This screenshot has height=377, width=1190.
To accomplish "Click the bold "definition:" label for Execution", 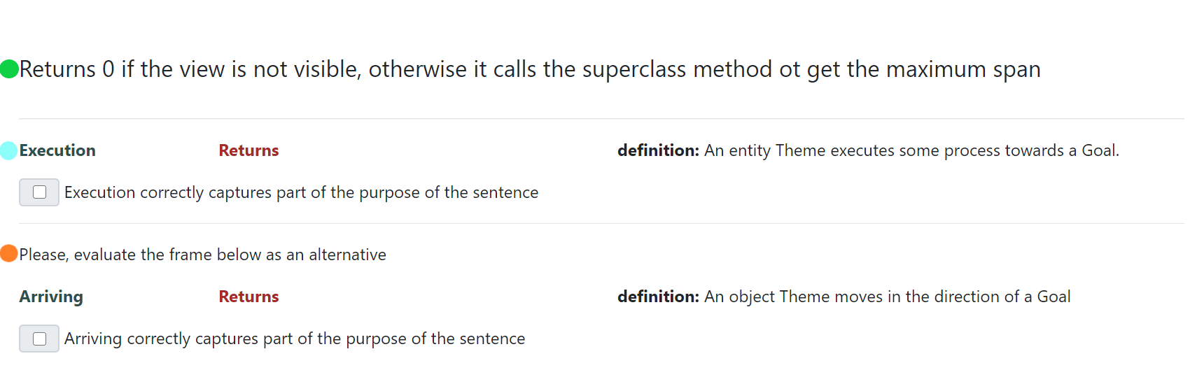I will point(658,150).
